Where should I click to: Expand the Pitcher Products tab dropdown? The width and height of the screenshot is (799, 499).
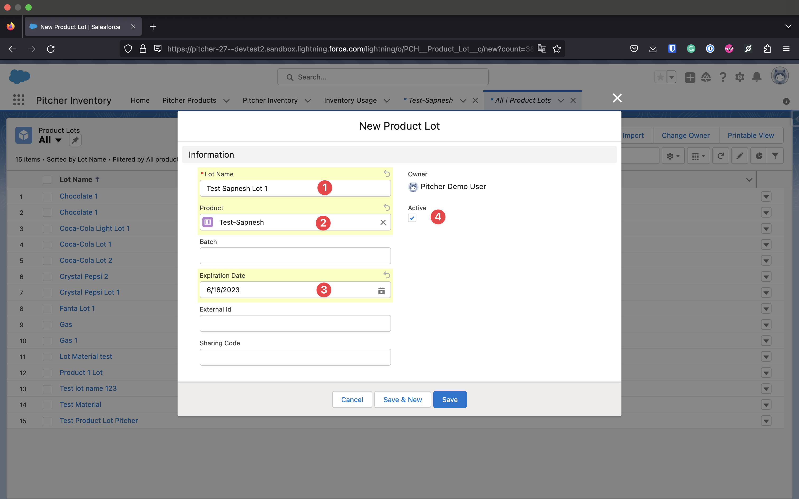(226, 101)
